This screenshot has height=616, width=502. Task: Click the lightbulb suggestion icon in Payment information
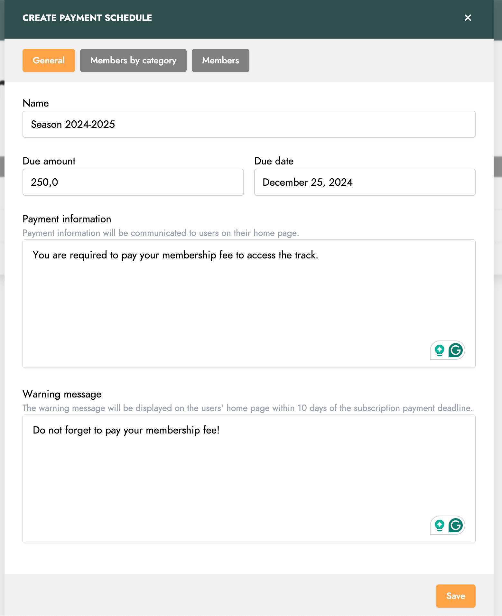pos(439,350)
